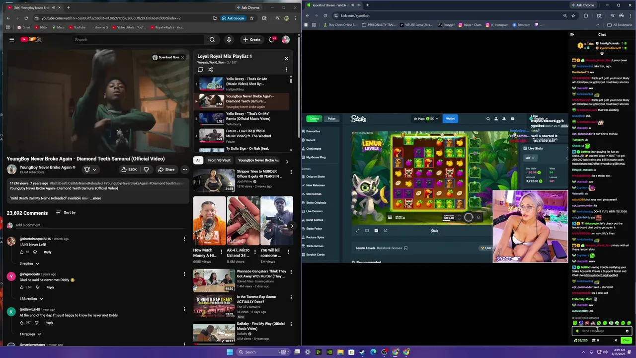The height and width of the screenshot is (358, 636).
Task: Like the Diamond Teeth Samurai video
Action: click(129, 170)
